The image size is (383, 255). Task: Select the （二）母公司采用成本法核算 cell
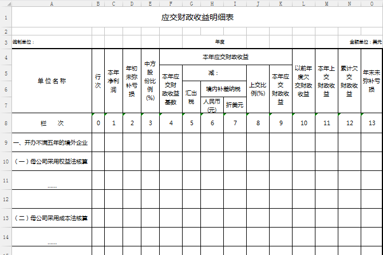point(52,218)
